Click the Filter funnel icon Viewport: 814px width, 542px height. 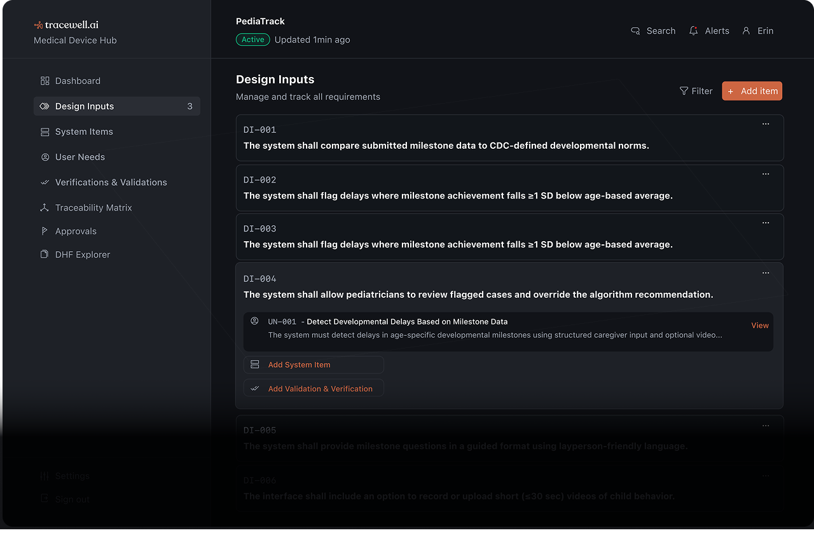click(683, 91)
